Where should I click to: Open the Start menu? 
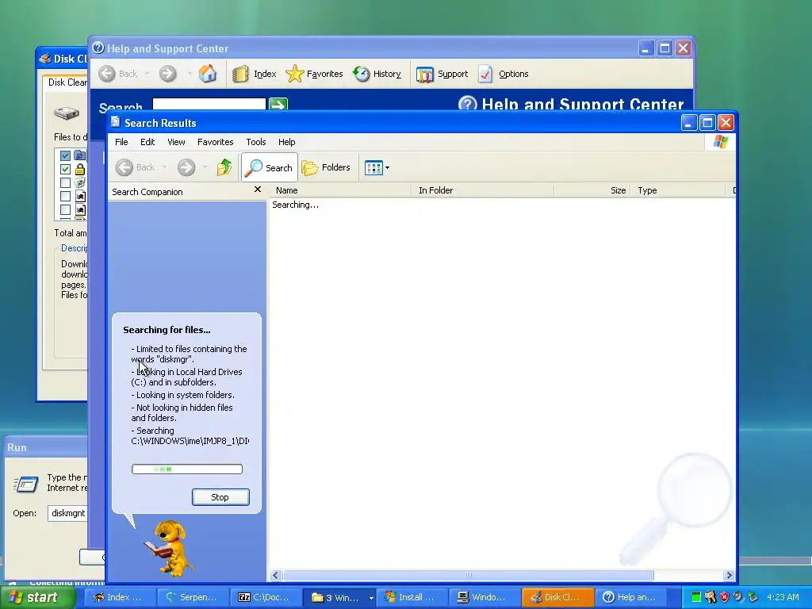(x=36, y=597)
